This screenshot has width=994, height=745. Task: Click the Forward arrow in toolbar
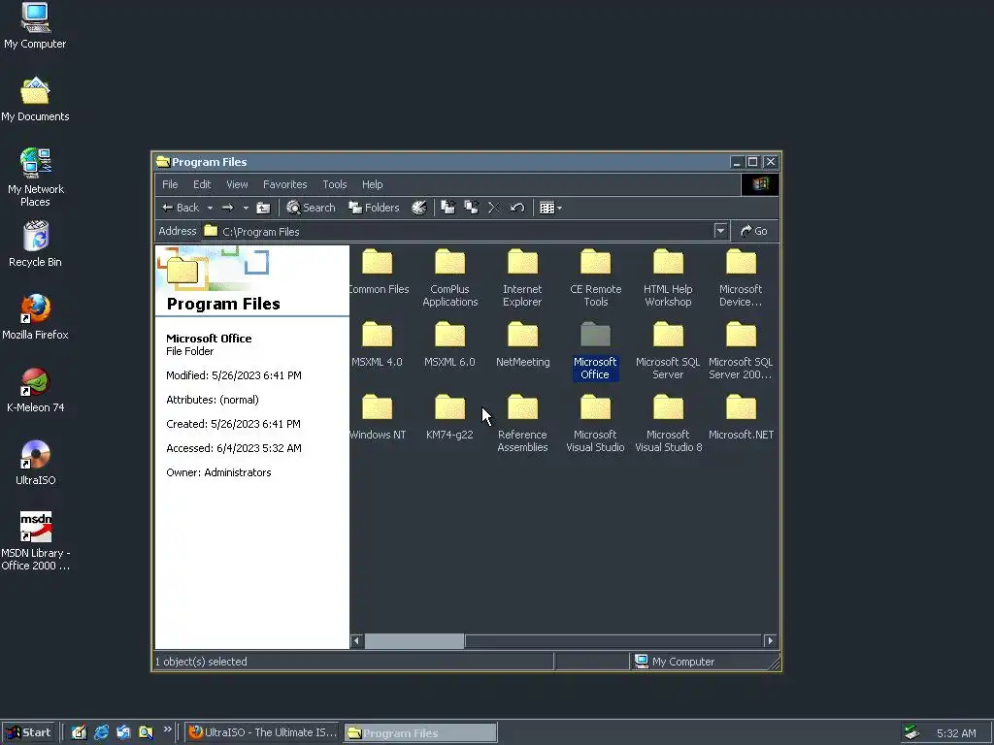(228, 208)
